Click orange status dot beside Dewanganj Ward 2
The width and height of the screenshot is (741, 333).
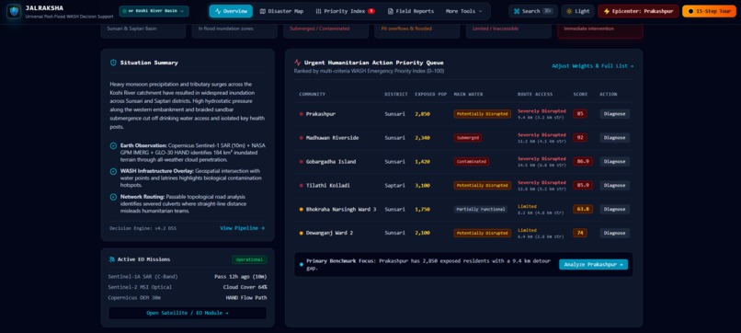pyautogui.click(x=301, y=233)
